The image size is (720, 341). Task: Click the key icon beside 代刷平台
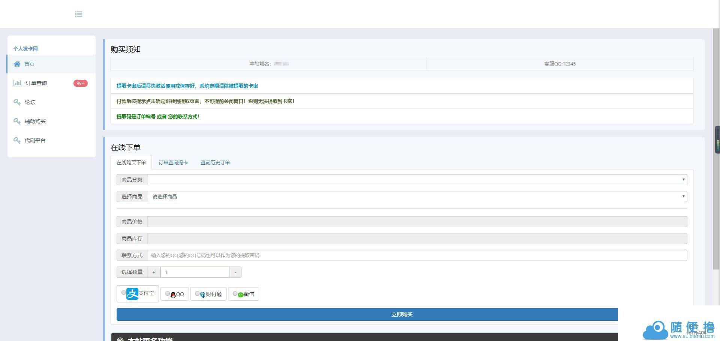pos(17,140)
